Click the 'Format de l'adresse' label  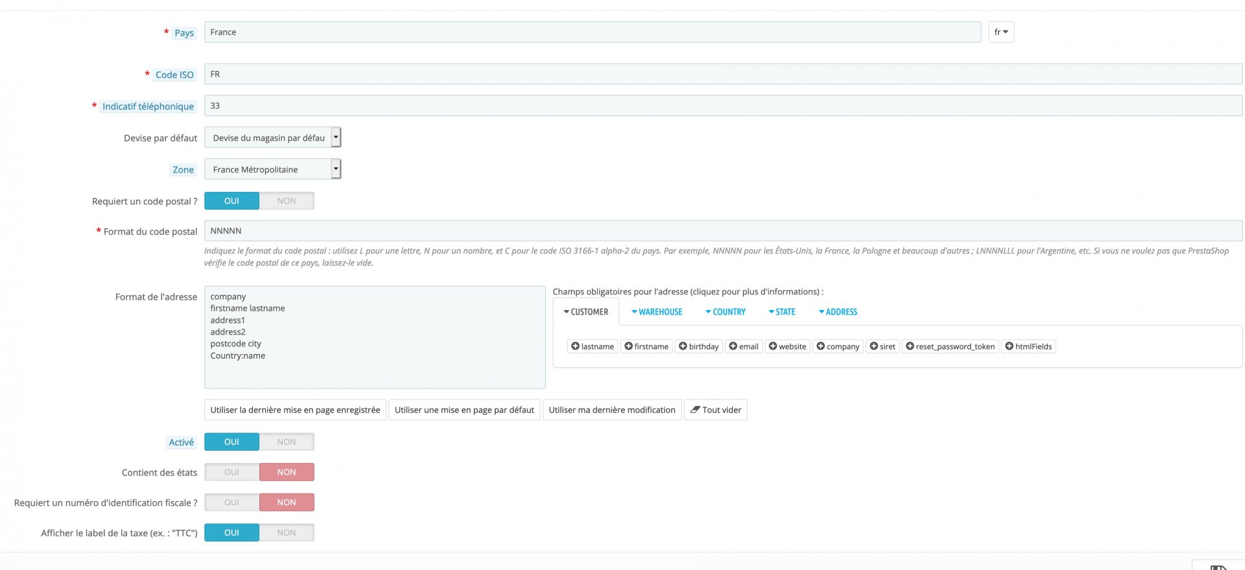tap(156, 297)
